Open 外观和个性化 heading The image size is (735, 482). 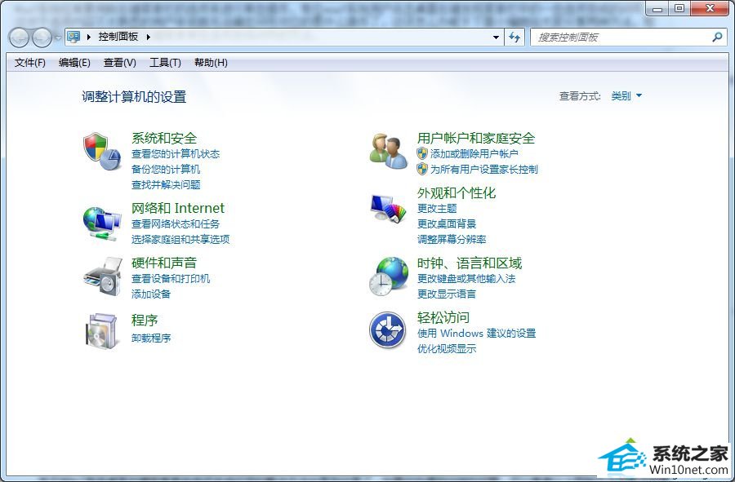point(457,192)
